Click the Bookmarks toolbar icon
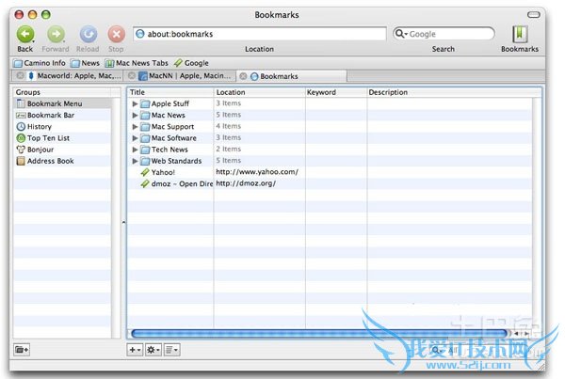 pos(519,35)
